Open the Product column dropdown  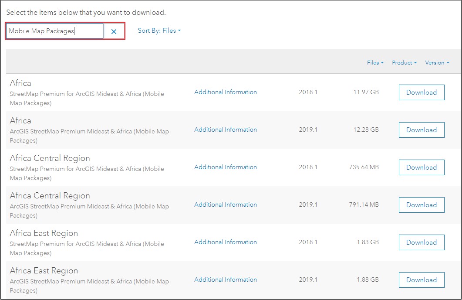404,62
